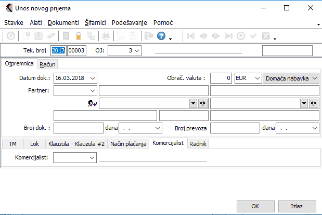Image resolution: width=322 pixels, height=215 pixels.
Task: Open the Komercijalist combo box
Action: click(x=92, y=156)
